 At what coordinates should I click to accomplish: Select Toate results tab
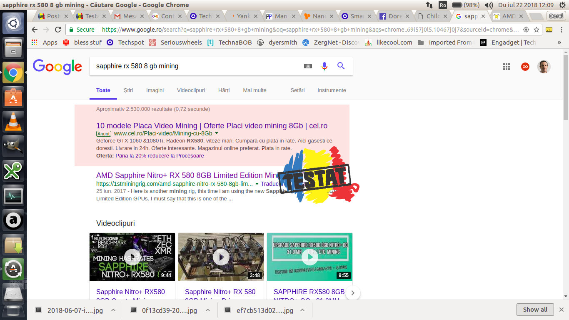(103, 90)
